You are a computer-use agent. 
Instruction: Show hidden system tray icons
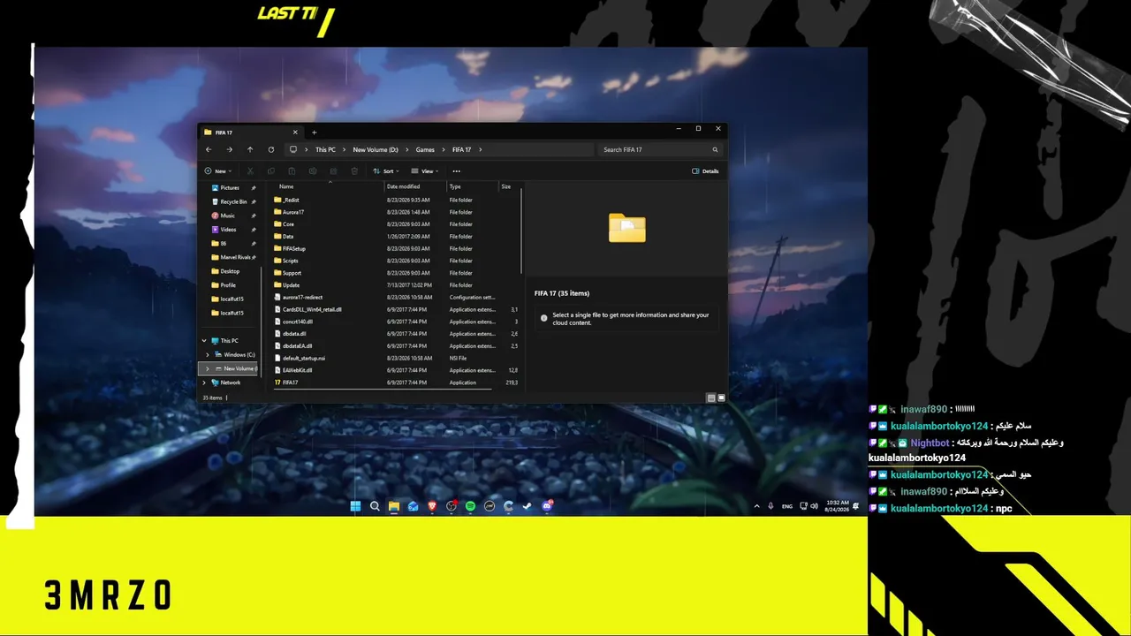pyautogui.click(x=756, y=506)
